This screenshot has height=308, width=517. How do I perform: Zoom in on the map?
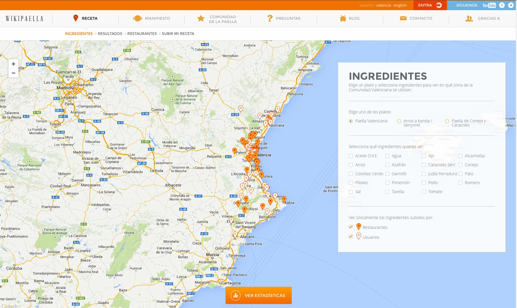pos(13,64)
